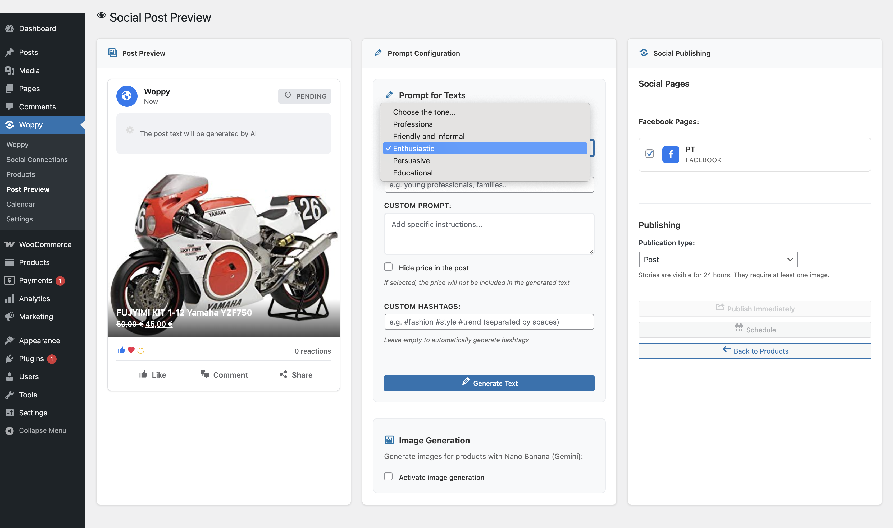
Task: Select the Professional tone option
Action: pyautogui.click(x=485, y=124)
